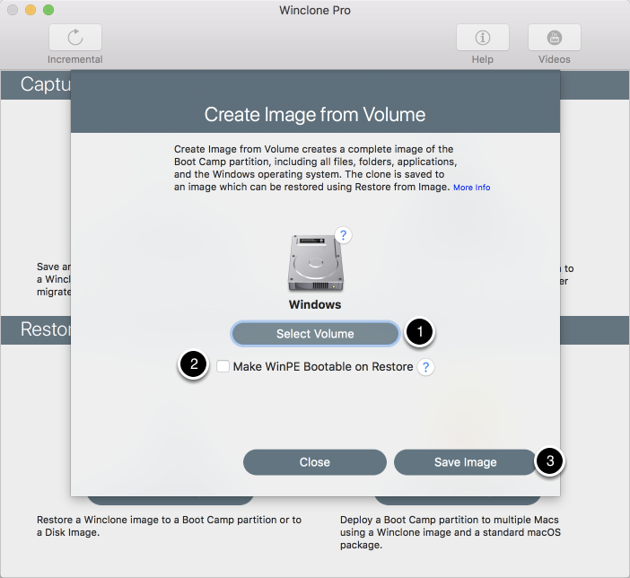Click the Windows volume name label
630x578 pixels.
[x=314, y=304]
